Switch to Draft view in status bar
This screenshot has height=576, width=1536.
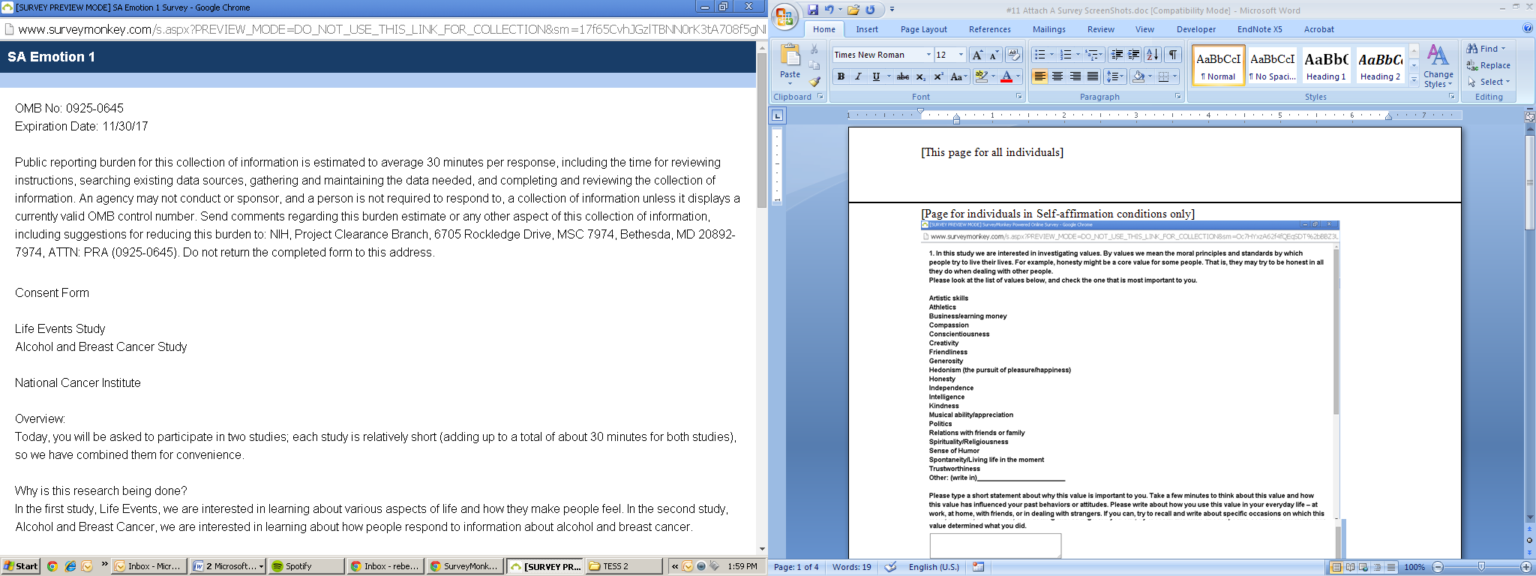click(x=1391, y=567)
